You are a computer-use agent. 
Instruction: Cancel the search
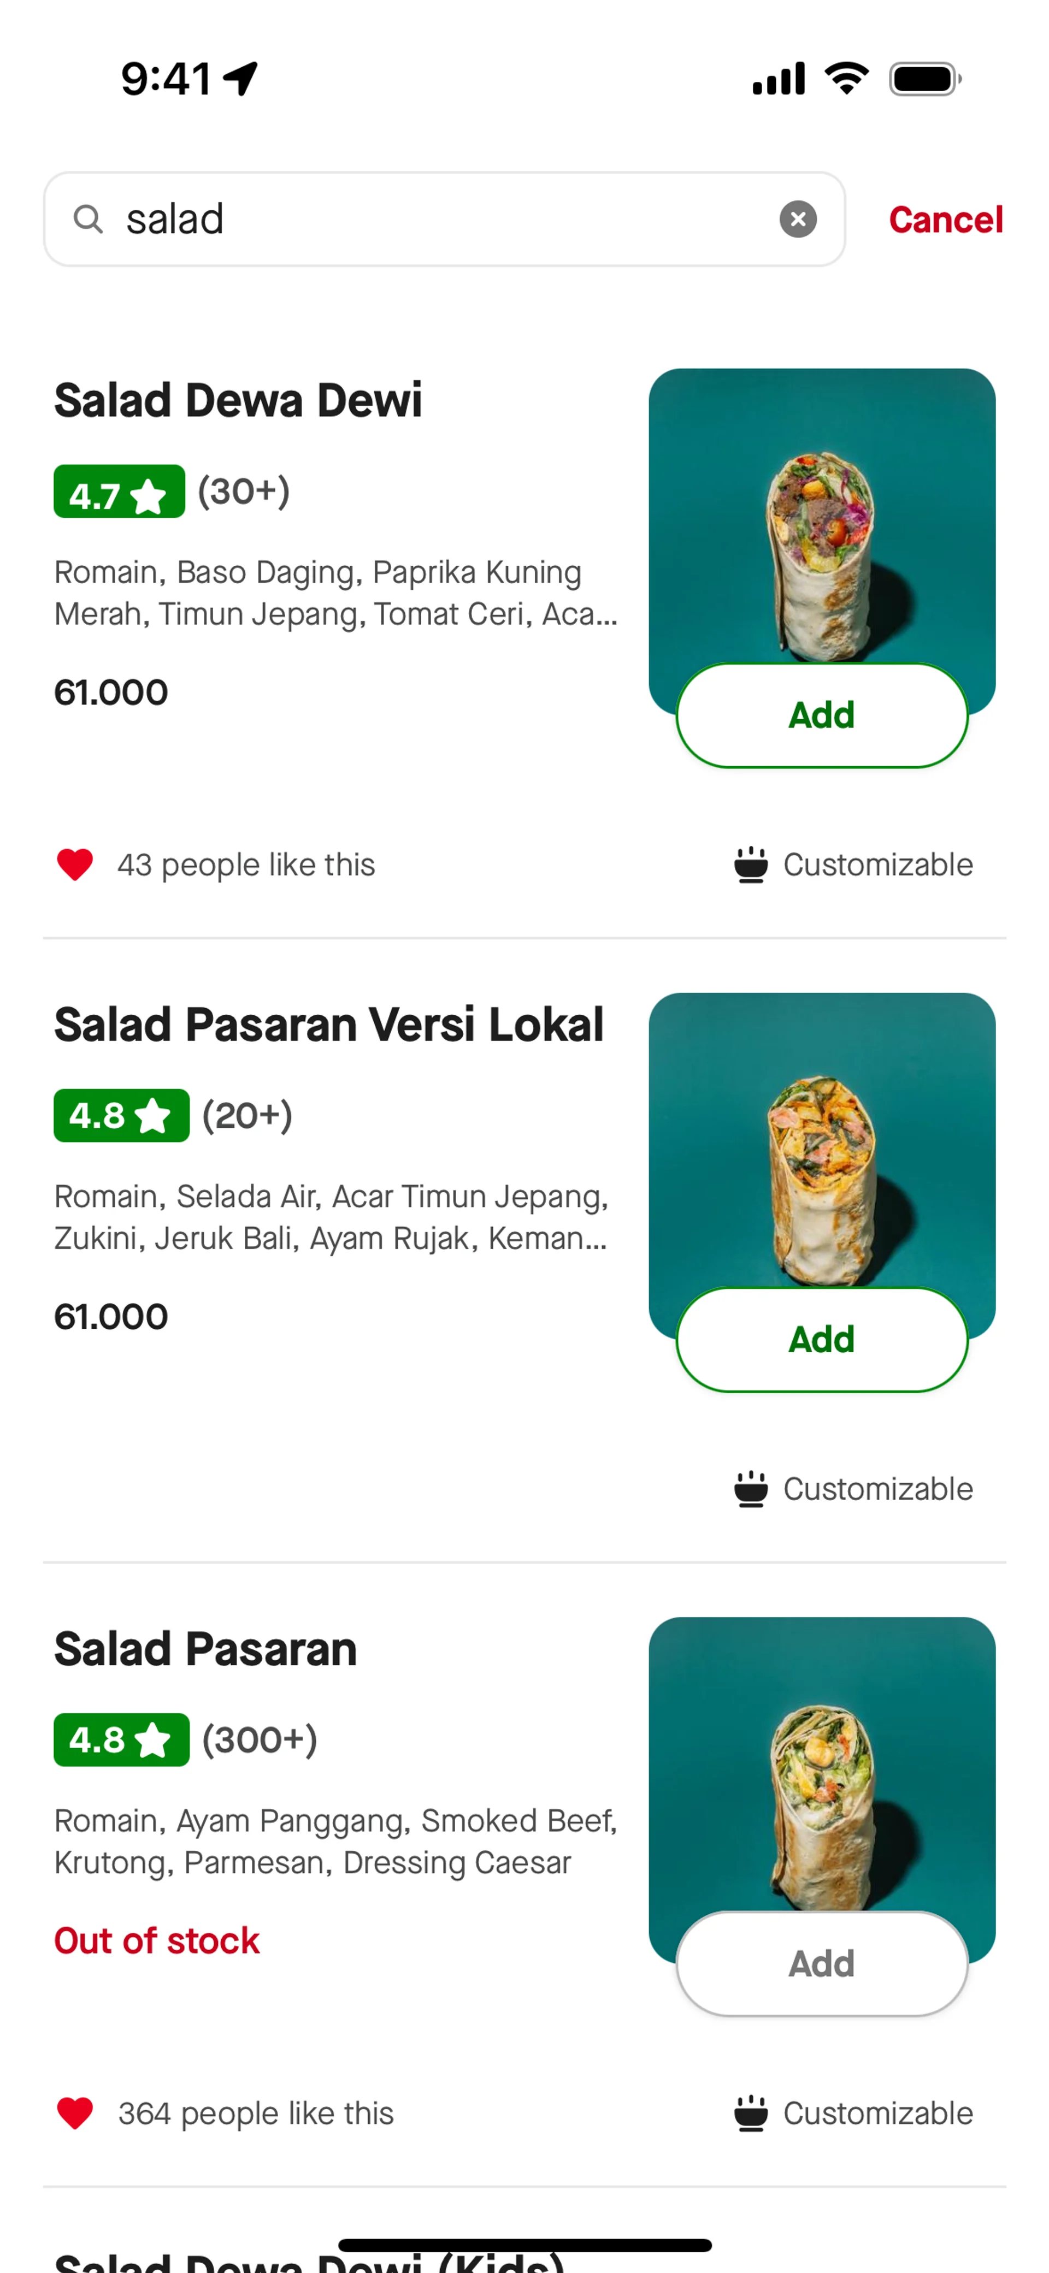coord(946,220)
